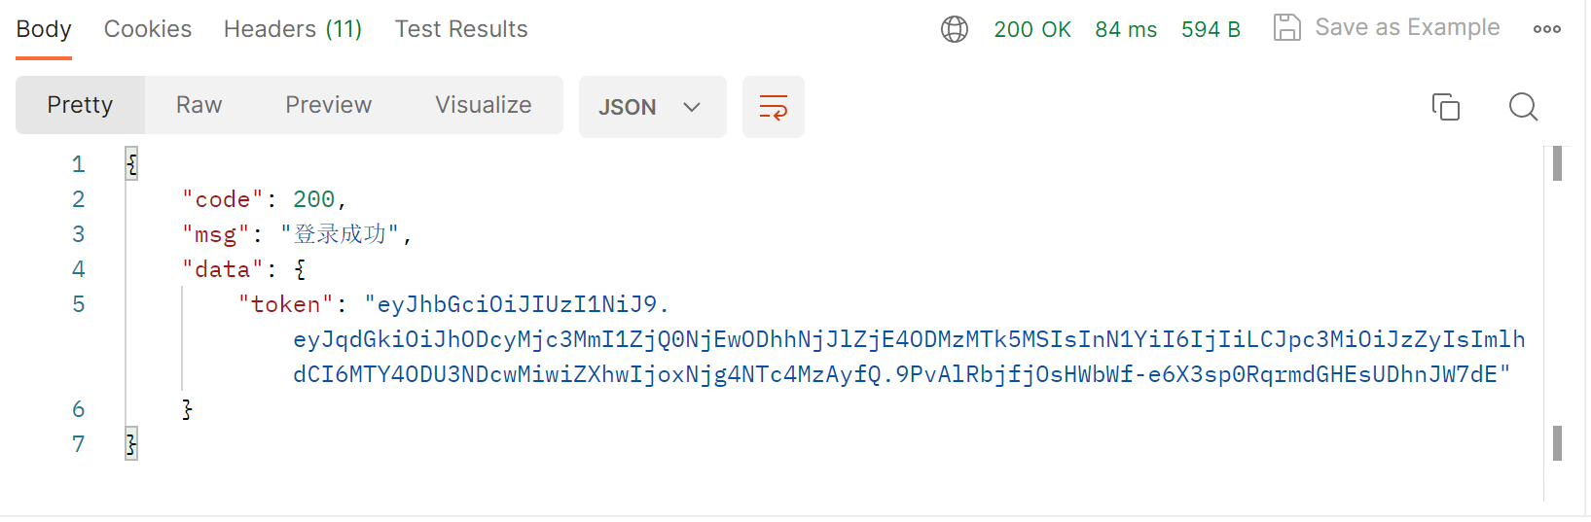Open search in response body
Screen dimensions: 1591x522
1523,107
